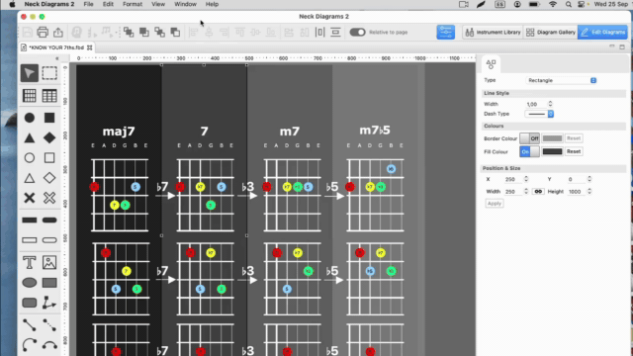Switch to Edit Diagrams mode
633x356 pixels.
point(602,33)
